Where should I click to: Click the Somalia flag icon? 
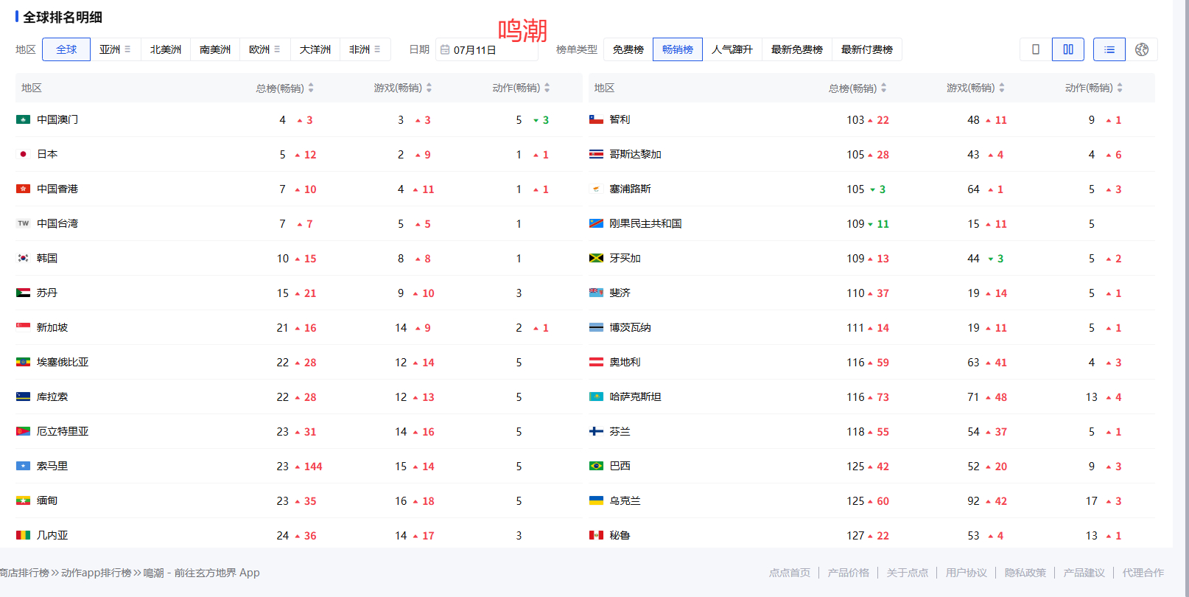pyautogui.click(x=23, y=466)
